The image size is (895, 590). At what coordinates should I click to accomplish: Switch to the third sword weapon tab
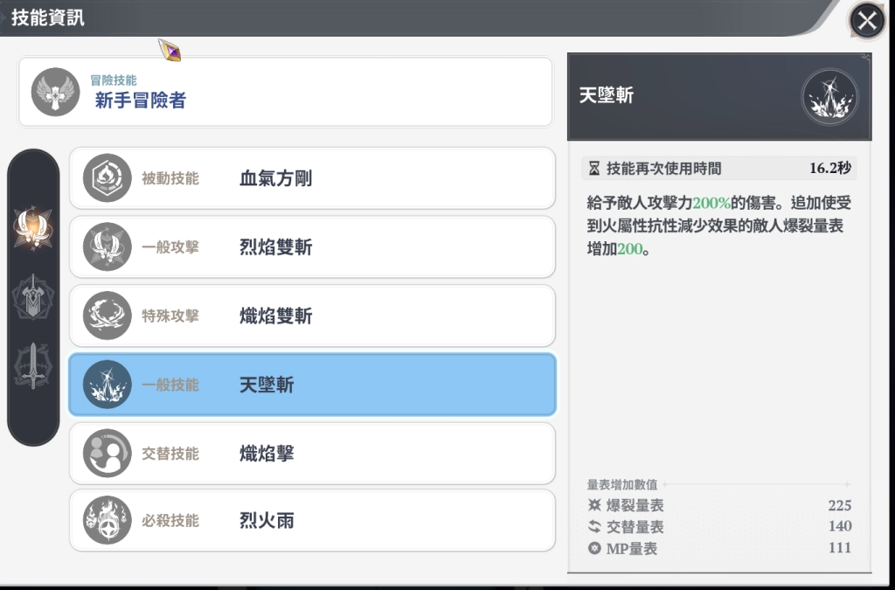click(33, 365)
